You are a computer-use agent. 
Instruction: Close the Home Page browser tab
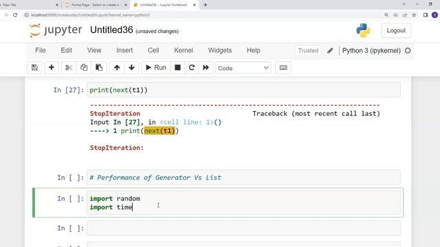point(125,5)
